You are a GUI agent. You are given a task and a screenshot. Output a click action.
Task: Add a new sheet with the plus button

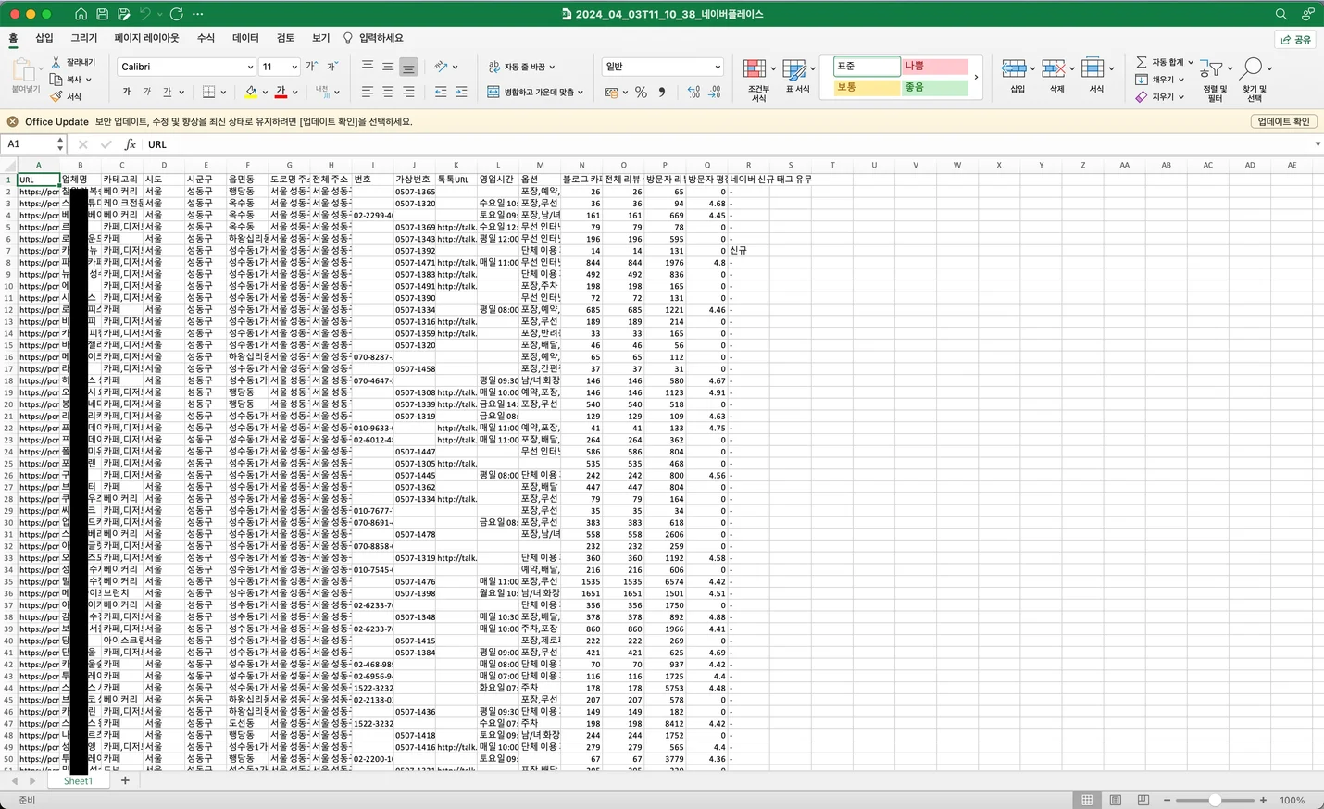(125, 780)
